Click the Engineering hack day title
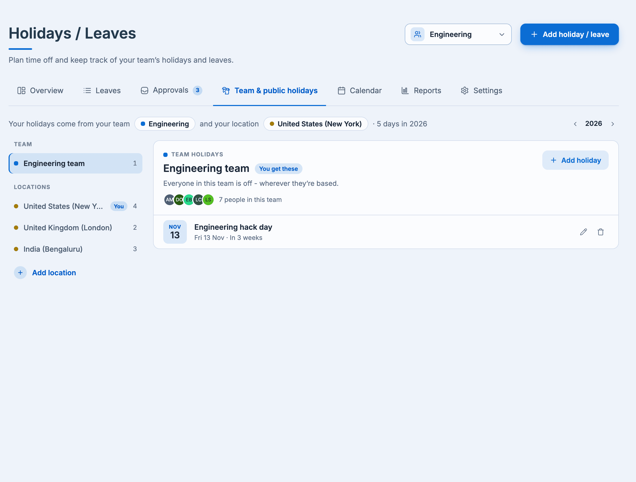 pyautogui.click(x=233, y=227)
